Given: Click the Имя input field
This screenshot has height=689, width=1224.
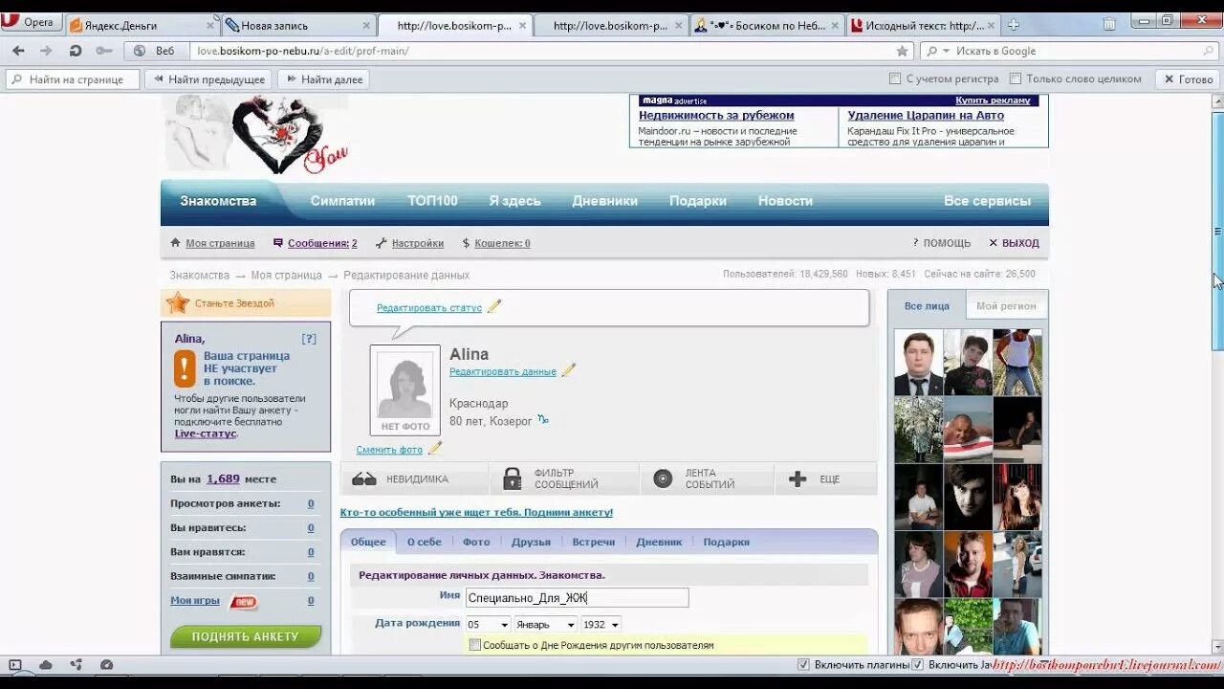Looking at the screenshot, I should (x=577, y=598).
